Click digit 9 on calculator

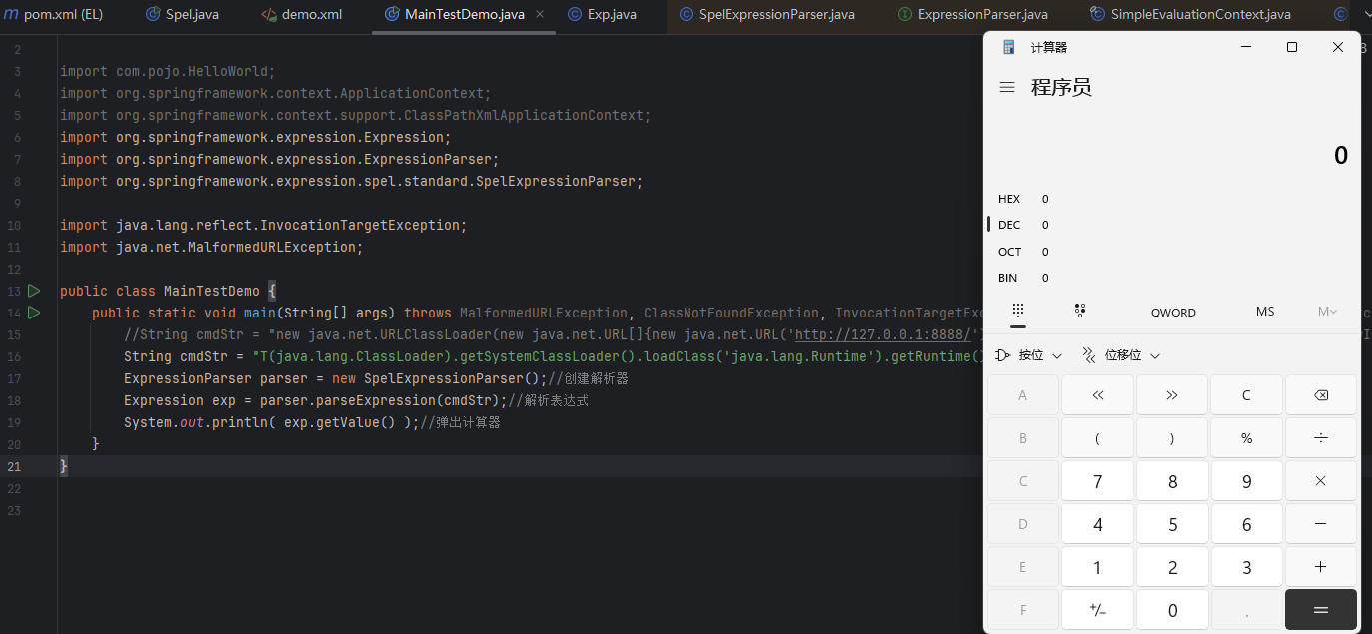(x=1246, y=481)
